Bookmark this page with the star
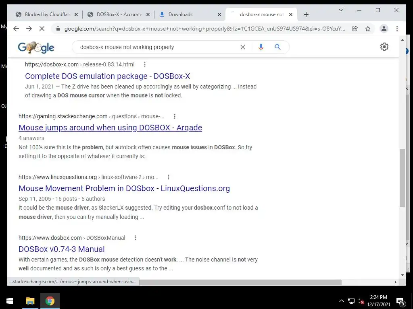Viewport: 413px width, 309px height. coord(368,29)
